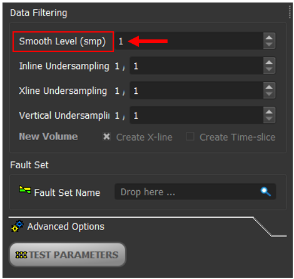The height and width of the screenshot is (279, 294).
Task: Toggle the Create X-line checkbox
Action: click(106, 137)
